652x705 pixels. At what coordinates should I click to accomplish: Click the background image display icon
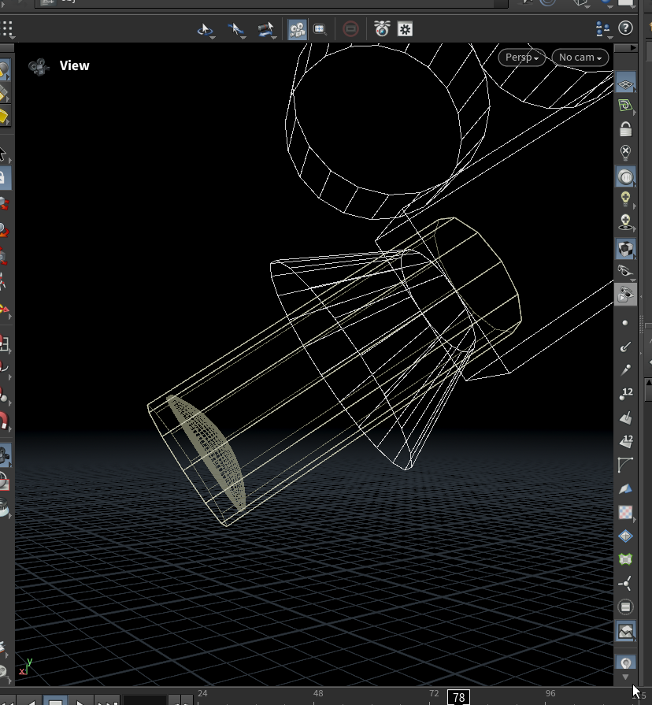click(625, 630)
